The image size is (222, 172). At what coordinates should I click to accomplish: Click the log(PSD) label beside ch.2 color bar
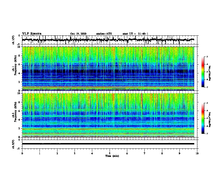[210, 120]
